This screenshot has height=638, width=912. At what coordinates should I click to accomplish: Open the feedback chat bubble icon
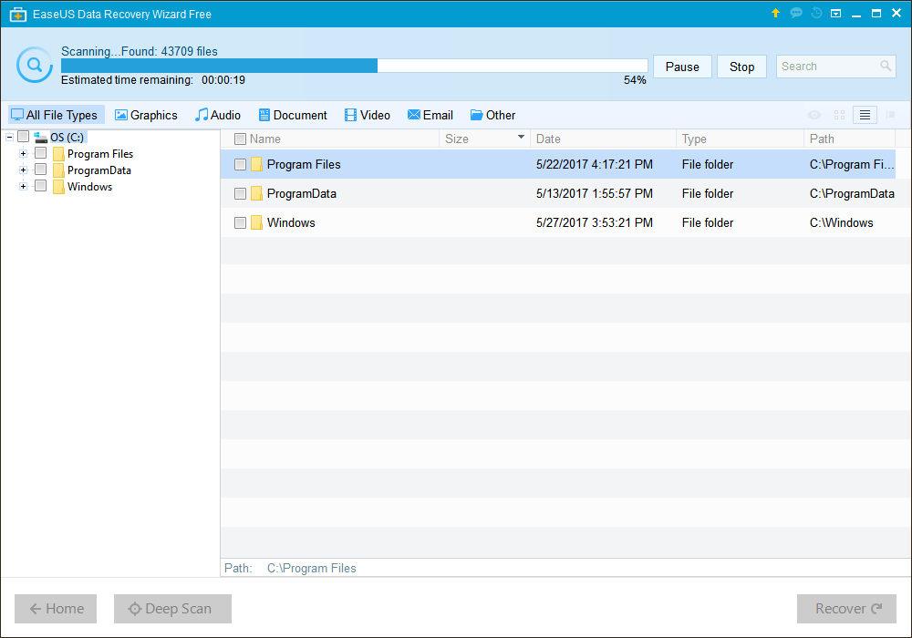click(x=796, y=13)
